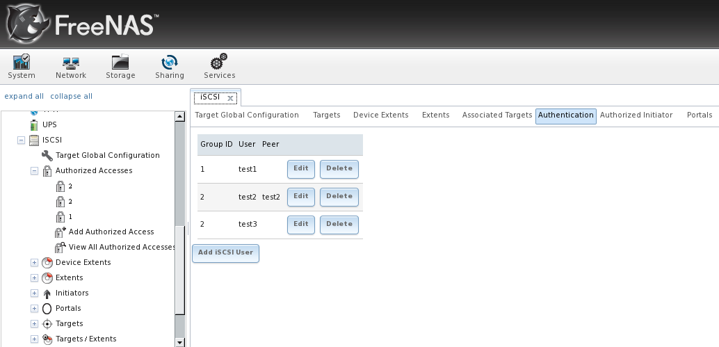The height and width of the screenshot is (347, 719).
Task: Switch to the Device Extents tab
Action: [380, 115]
